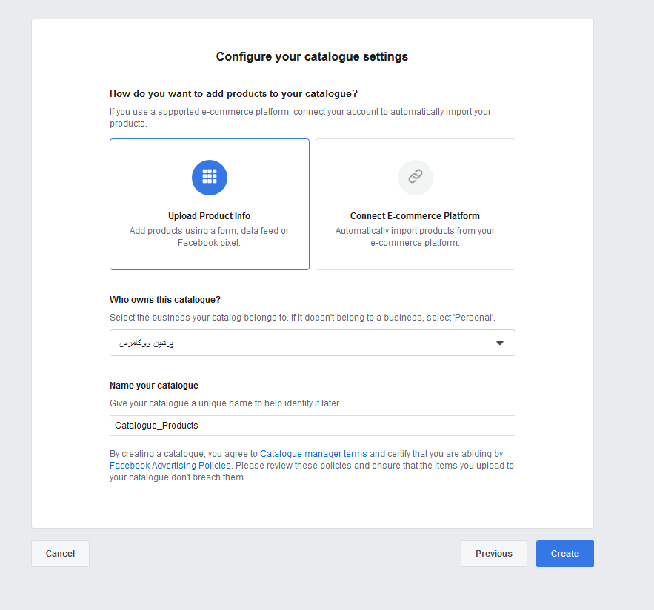Choose the "Connect E-commerce Platform" option title
The image size is (654, 610).
pos(415,216)
